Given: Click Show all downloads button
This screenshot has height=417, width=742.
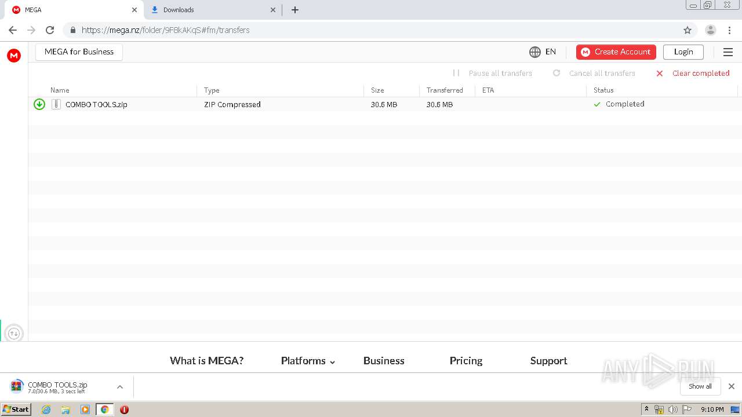Looking at the screenshot, I should click(700, 386).
